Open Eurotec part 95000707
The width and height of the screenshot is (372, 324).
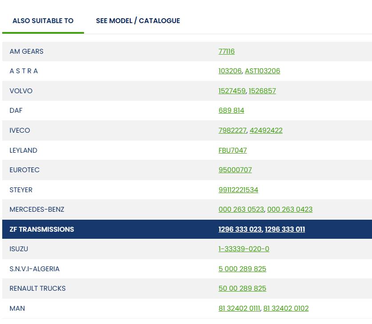click(x=235, y=170)
